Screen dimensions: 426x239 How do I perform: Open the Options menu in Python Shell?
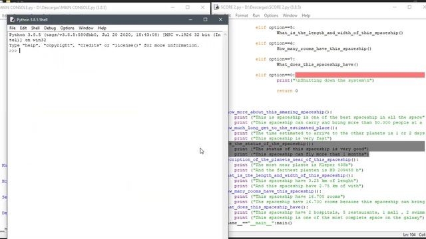(67, 28)
